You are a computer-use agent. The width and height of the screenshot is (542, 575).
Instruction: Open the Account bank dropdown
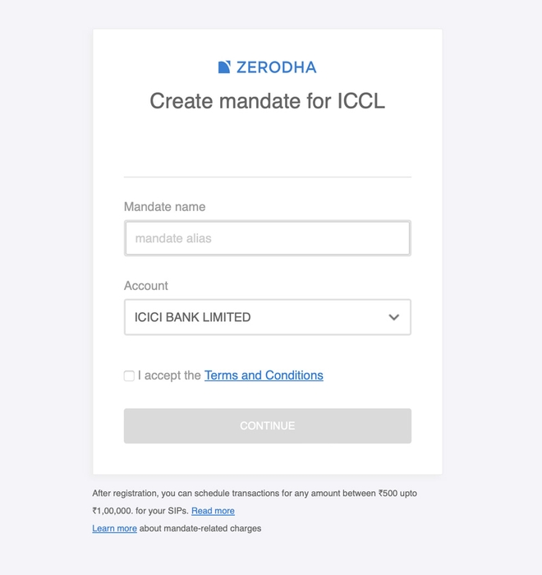click(267, 317)
